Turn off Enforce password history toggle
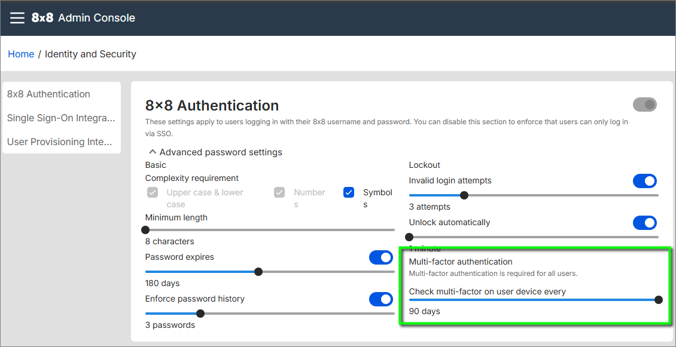The width and height of the screenshot is (676, 347). coord(380,299)
